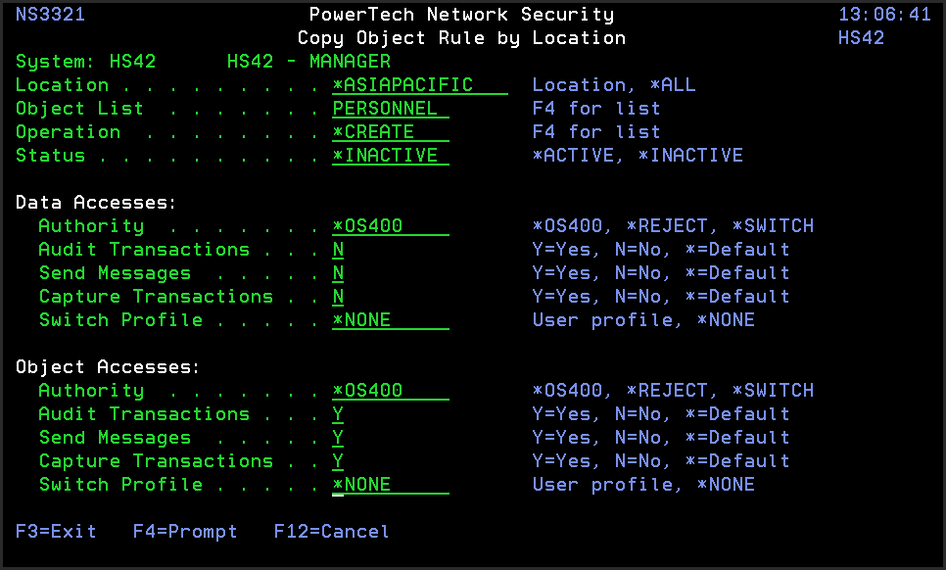Image resolution: width=946 pixels, height=570 pixels.
Task: Click the 'F4 for list' hint beside Operation
Action: tap(596, 132)
